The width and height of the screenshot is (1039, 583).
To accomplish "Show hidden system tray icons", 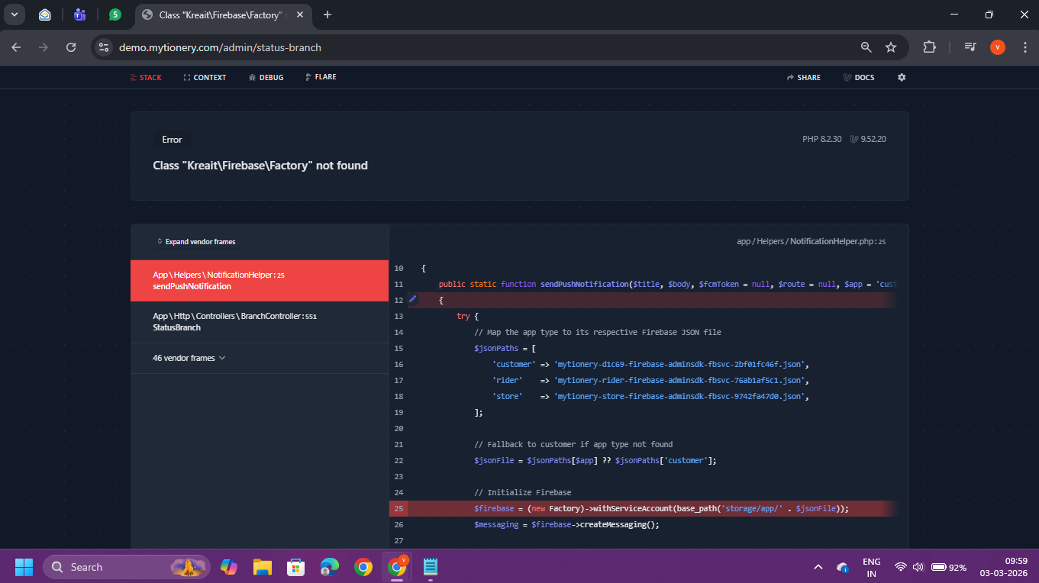I will [818, 567].
